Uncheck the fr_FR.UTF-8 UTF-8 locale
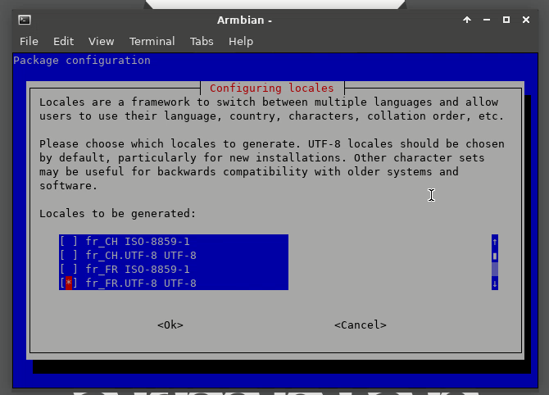This screenshot has width=549, height=395. 69,284
